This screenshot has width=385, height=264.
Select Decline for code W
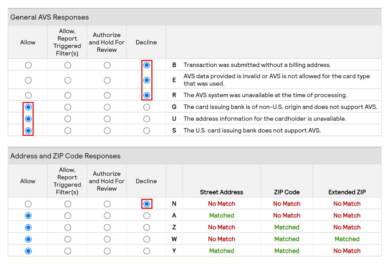click(147, 239)
